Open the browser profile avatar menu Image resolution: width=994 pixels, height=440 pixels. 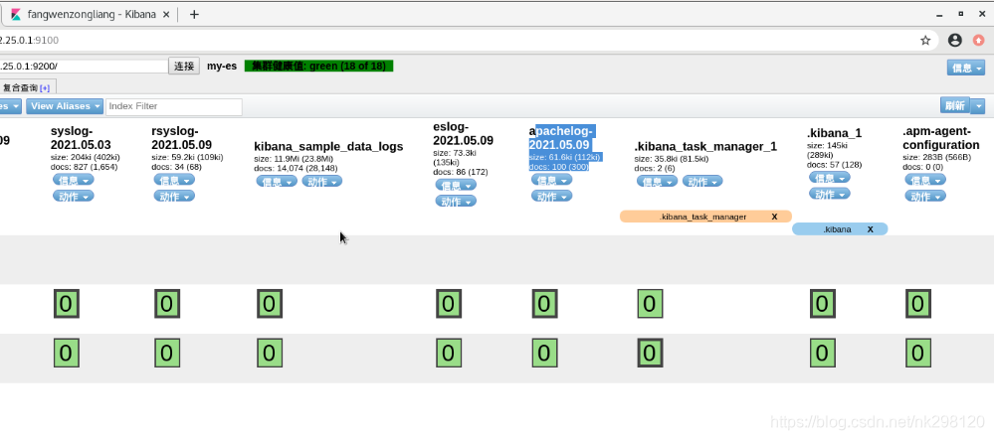[x=954, y=41]
